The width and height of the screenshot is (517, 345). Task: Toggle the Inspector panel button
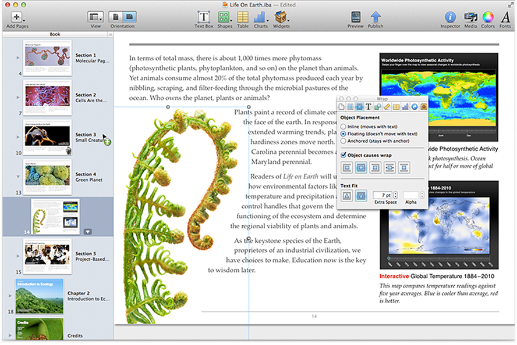click(x=450, y=17)
